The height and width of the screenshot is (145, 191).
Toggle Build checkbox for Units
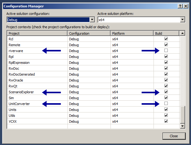[166, 109]
